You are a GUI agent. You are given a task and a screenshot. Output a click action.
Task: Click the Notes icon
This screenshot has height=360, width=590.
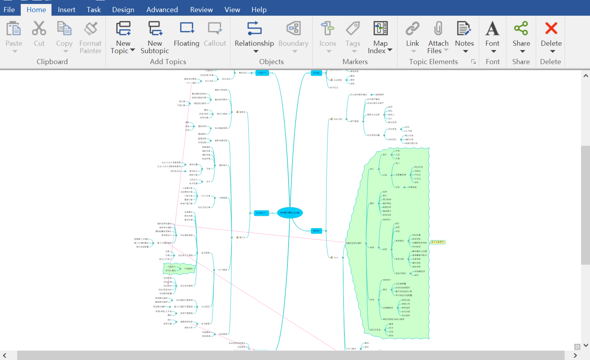tap(464, 29)
